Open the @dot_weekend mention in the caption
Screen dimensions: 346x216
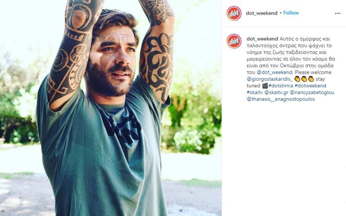pyautogui.click(x=274, y=73)
